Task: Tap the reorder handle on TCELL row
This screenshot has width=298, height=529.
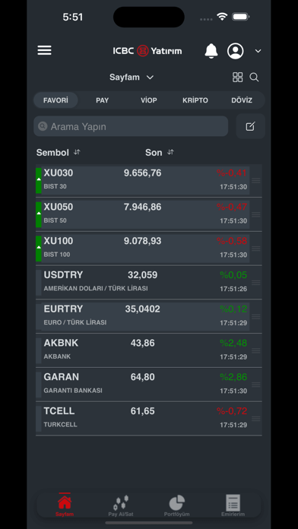Action: [256, 419]
